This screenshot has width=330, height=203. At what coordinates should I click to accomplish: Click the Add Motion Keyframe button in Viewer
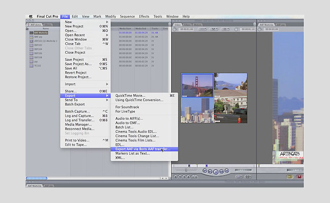(x=184, y=177)
